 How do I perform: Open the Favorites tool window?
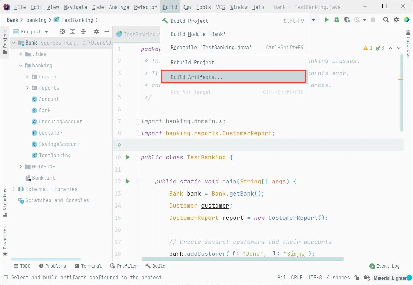coord(5,241)
